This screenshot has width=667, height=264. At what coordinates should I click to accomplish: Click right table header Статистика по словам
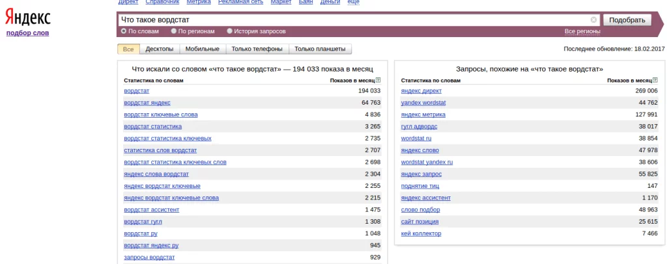431,80
